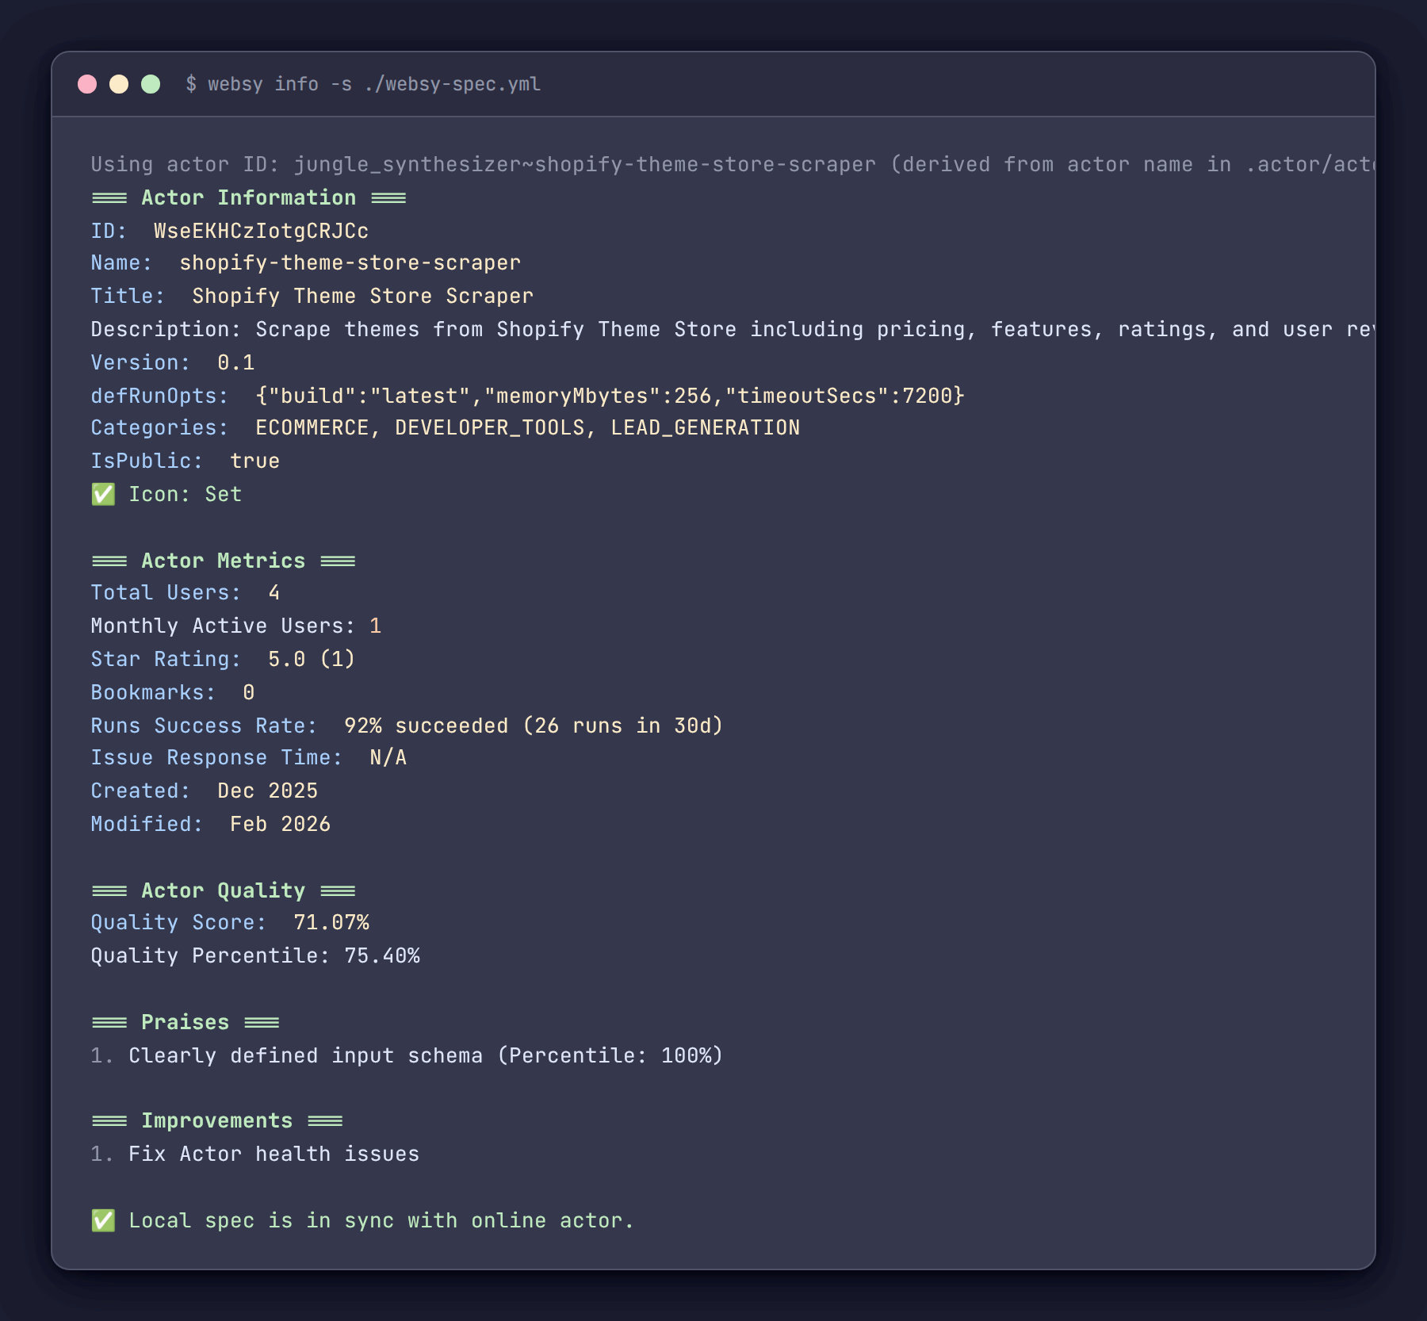Click the Monthly Active Users line
Screen dimensions: 1427x1321
[236, 626]
